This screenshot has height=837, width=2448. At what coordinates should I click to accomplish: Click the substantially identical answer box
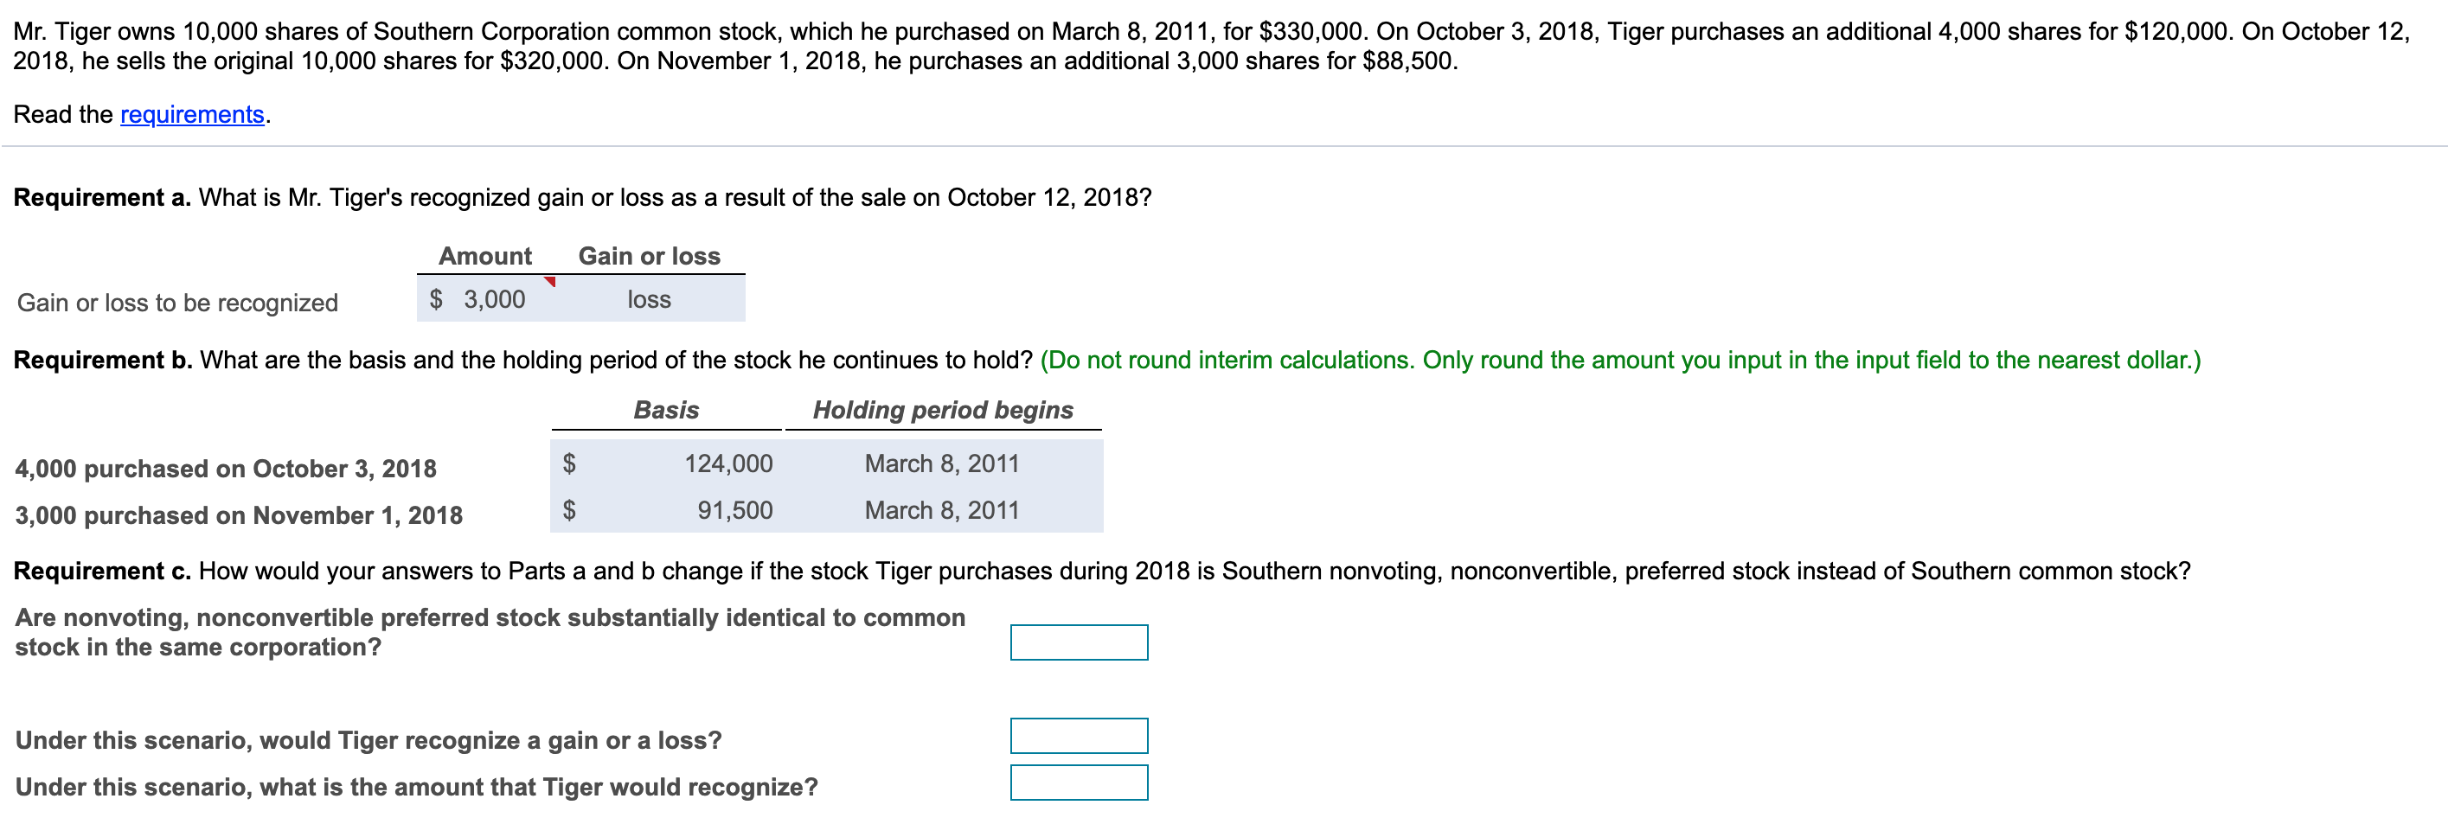pyautogui.click(x=1078, y=642)
